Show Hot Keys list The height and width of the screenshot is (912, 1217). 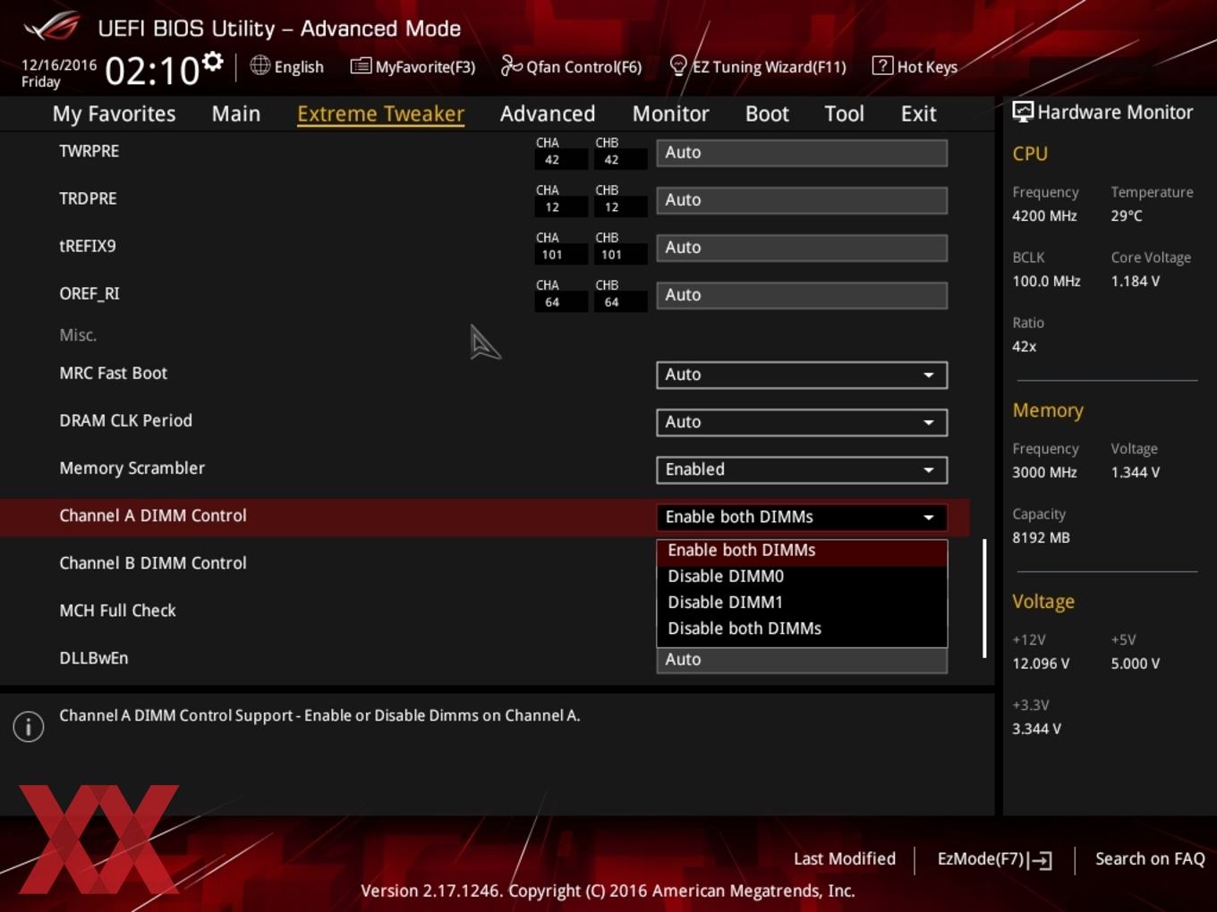pyautogui.click(x=927, y=67)
